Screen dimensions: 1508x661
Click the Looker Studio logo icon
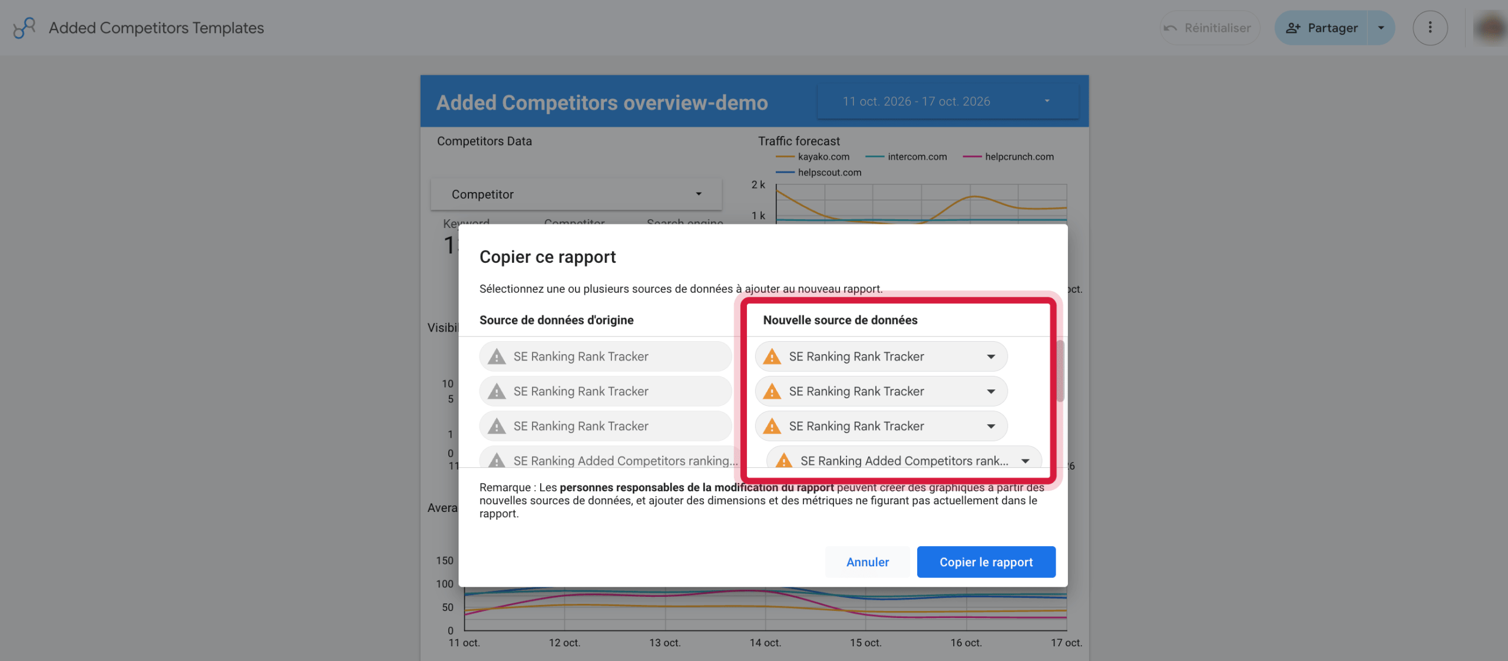pyautogui.click(x=24, y=28)
